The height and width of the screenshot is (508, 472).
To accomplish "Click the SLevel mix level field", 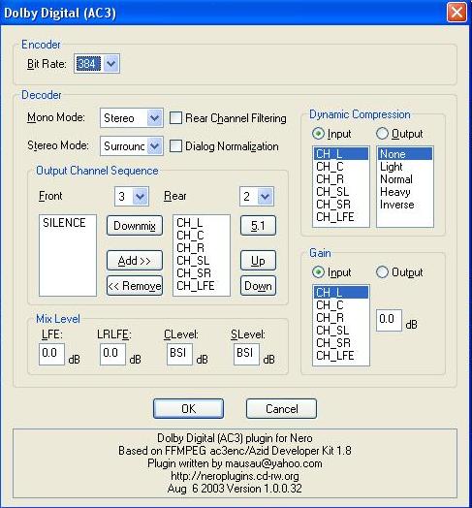I will tap(246, 354).
